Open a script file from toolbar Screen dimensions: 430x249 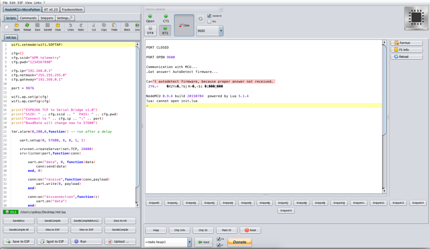tap(17, 27)
